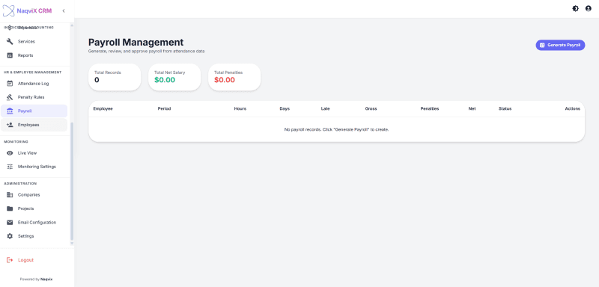The image size is (599, 287).
Task: Click the sidebar vertical scrollbar
Action: [x=72, y=181]
